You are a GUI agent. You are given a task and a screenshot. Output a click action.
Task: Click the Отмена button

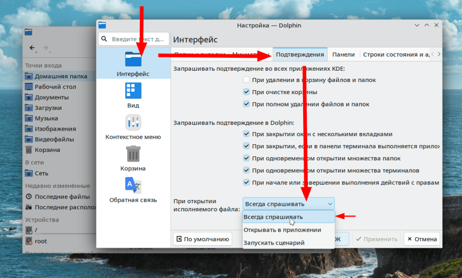coord(421,239)
